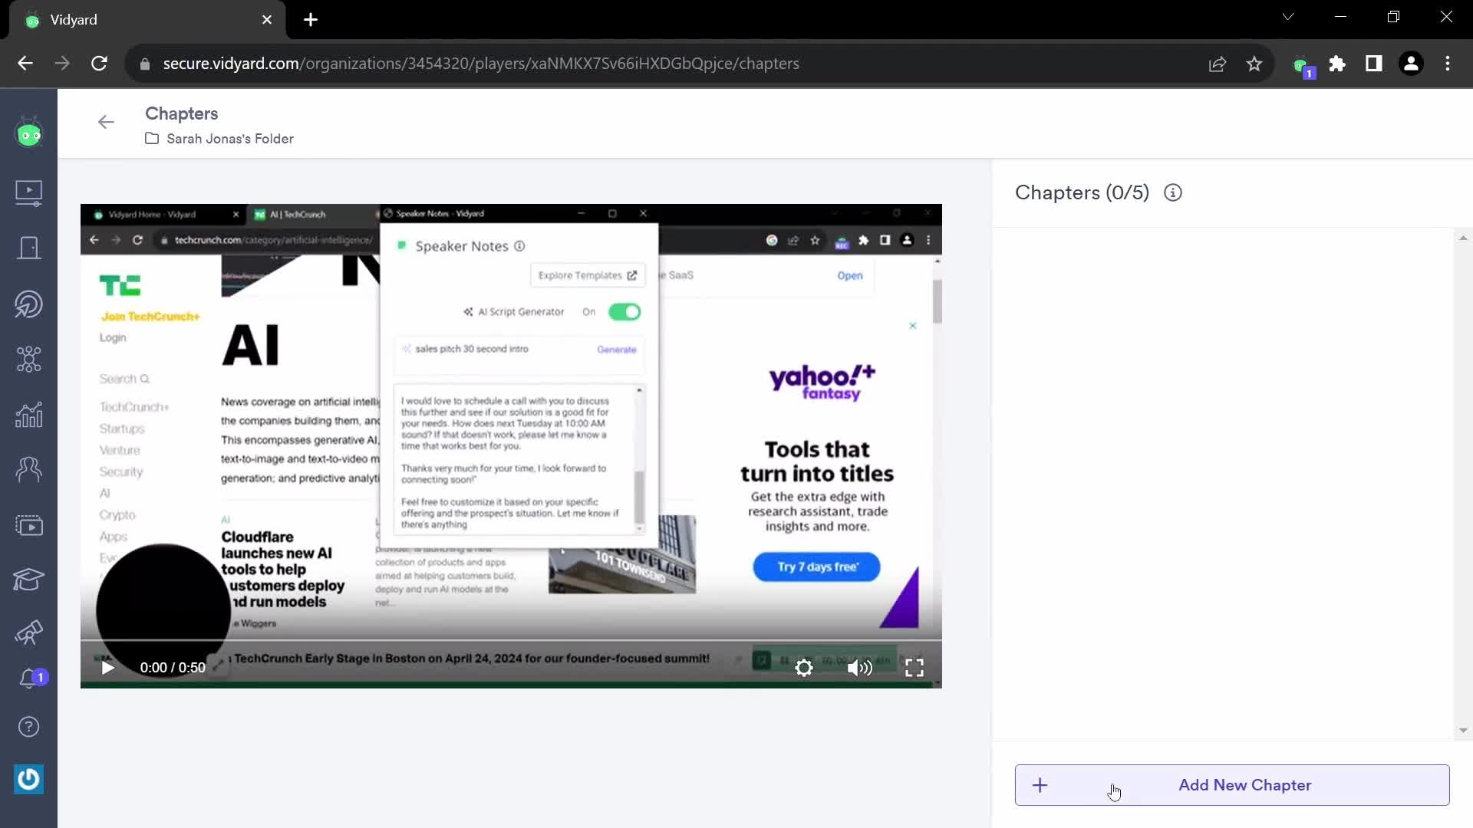Open a new browser tab
The width and height of the screenshot is (1473, 828).
pyautogui.click(x=311, y=20)
